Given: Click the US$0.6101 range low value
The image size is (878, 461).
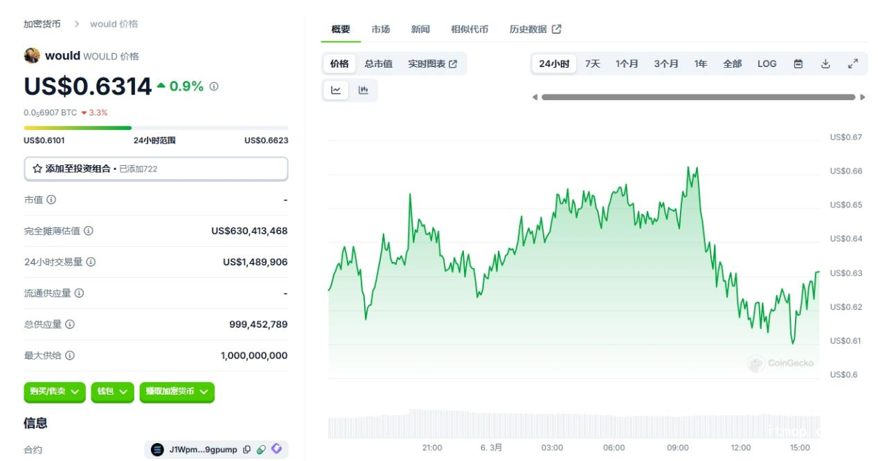Looking at the screenshot, I should (44, 140).
